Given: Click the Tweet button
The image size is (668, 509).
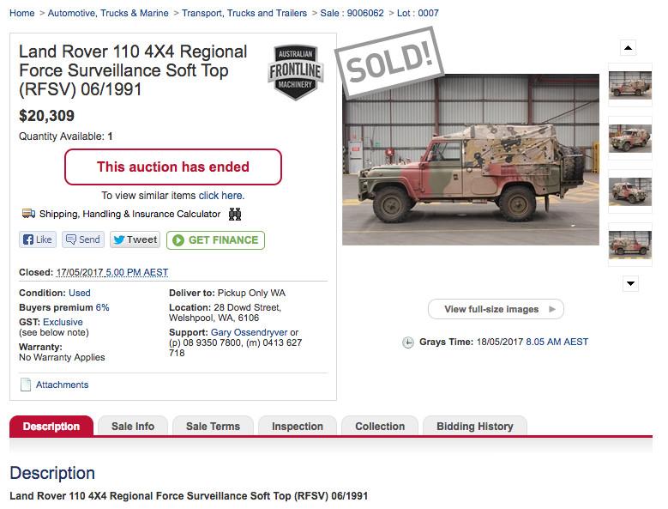Looking at the screenshot, I should pyautogui.click(x=135, y=239).
